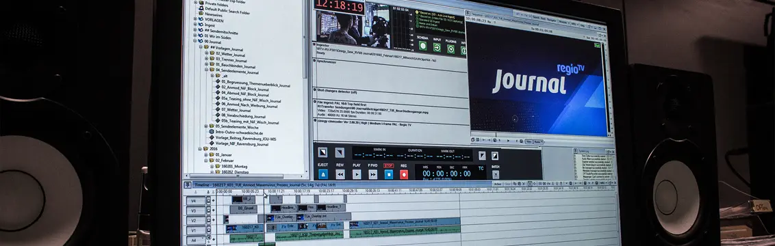Collapse the 2016 folder node

point(200,148)
